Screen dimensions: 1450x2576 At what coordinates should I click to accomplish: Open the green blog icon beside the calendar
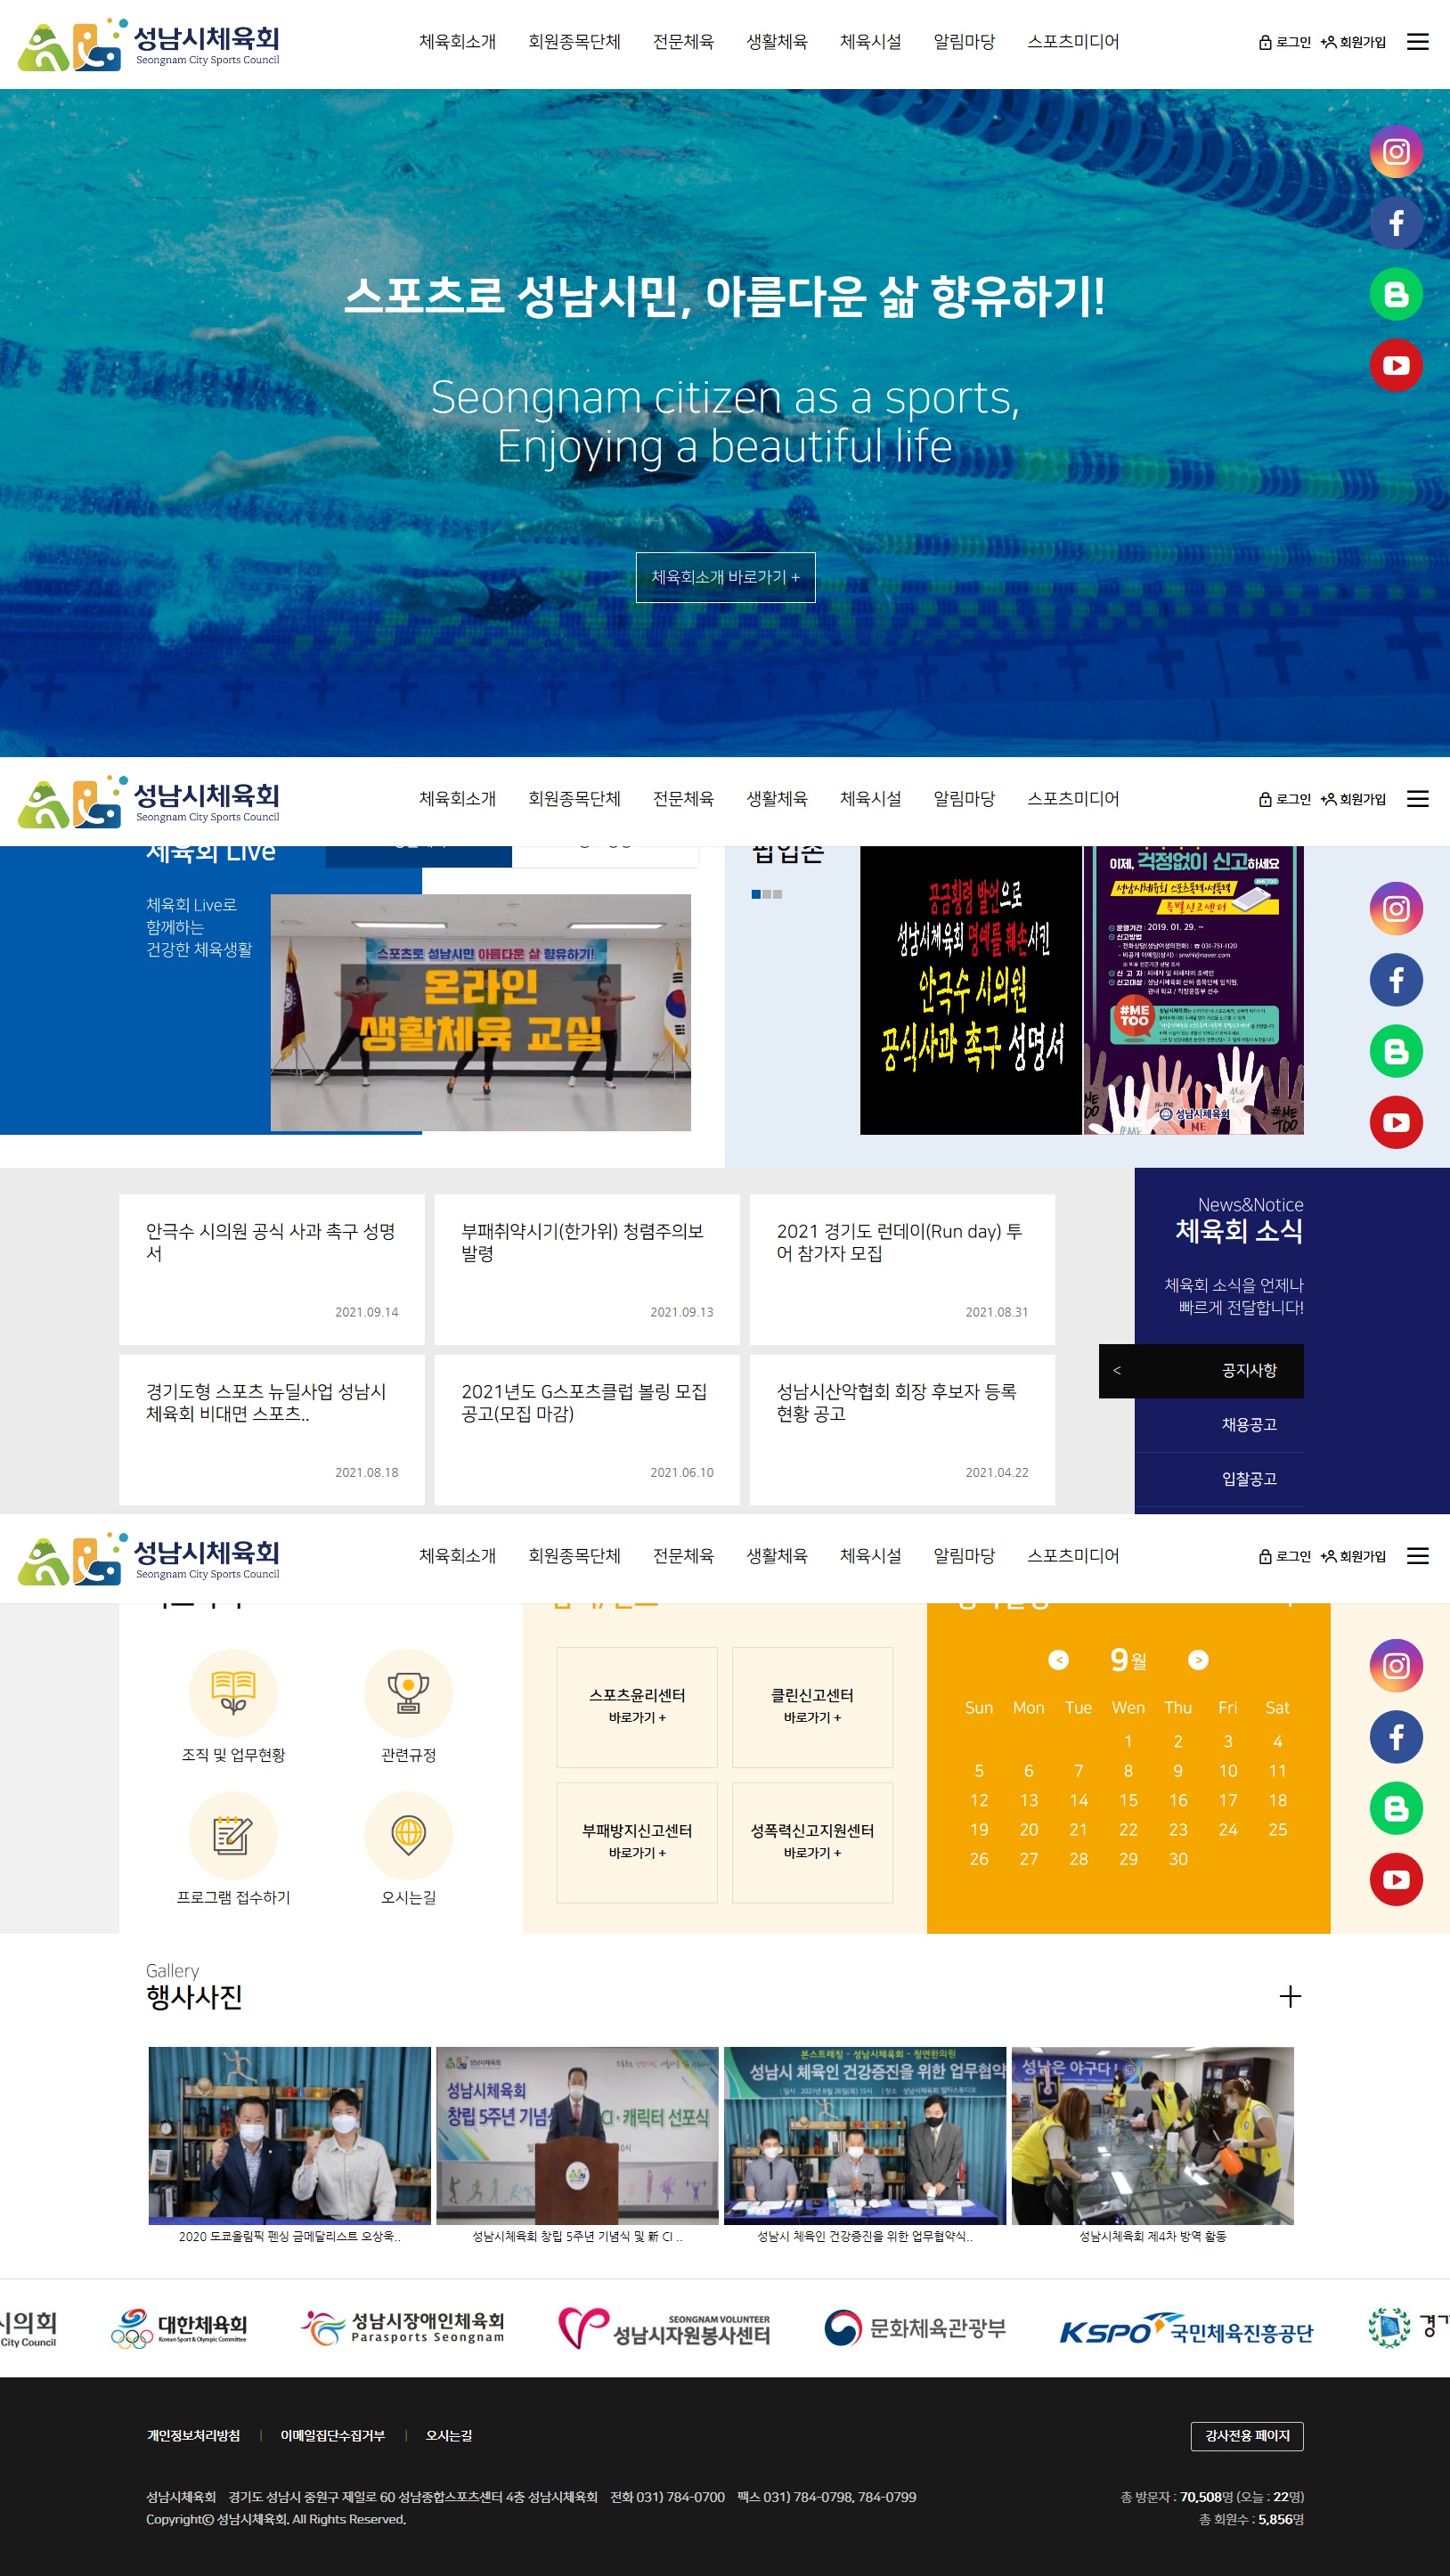pyautogui.click(x=1396, y=1808)
